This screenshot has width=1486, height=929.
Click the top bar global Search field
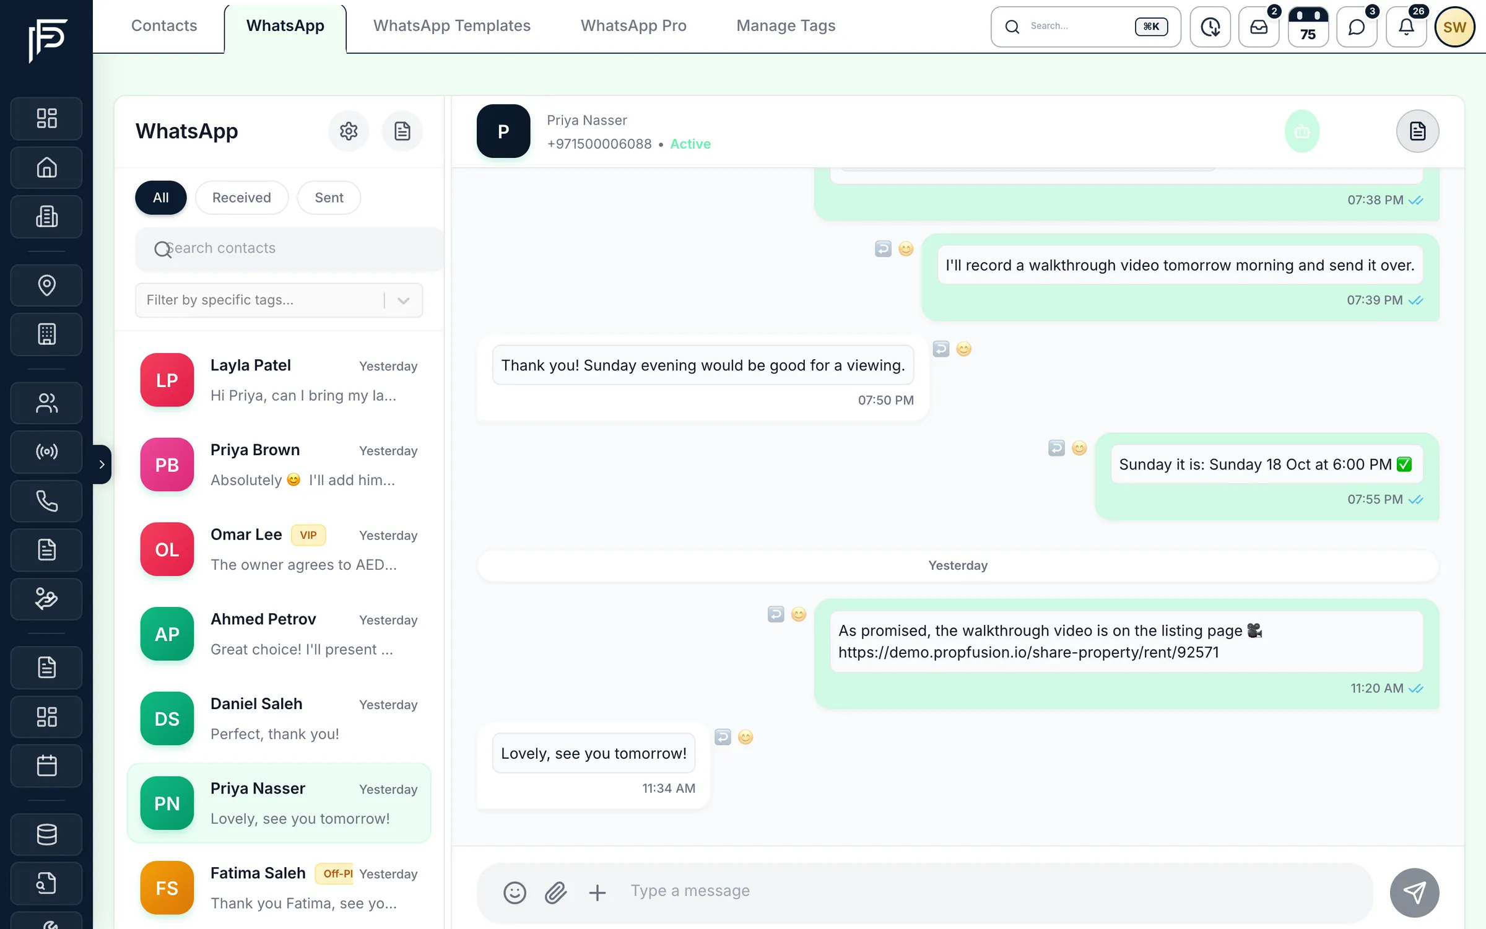coord(1085,27)
